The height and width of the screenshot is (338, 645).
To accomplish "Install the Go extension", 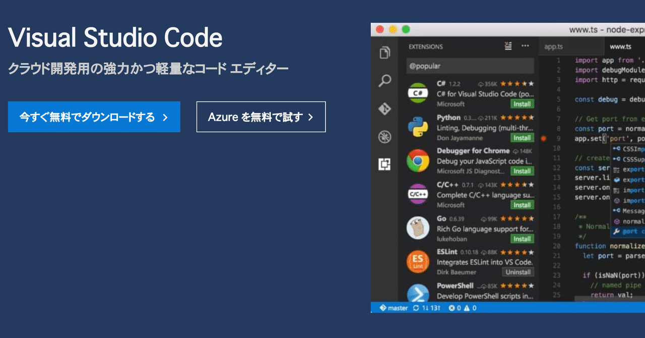I will click(522, 239).
